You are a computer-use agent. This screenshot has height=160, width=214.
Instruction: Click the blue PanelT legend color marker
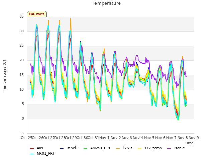click(x=62, y=149)
